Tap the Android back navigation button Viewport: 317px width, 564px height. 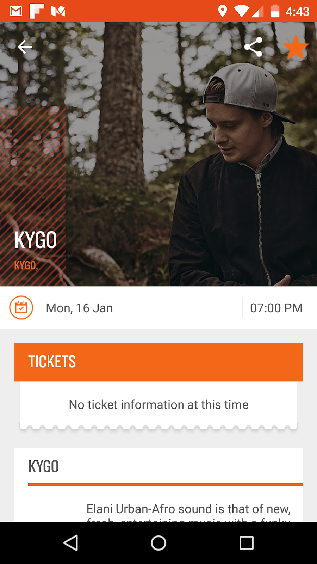tap(71, 543)
